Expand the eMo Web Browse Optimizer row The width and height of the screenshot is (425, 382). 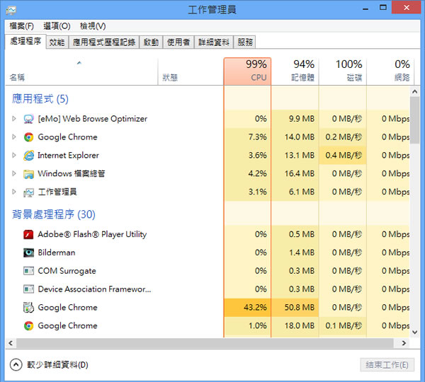[14, 119]
